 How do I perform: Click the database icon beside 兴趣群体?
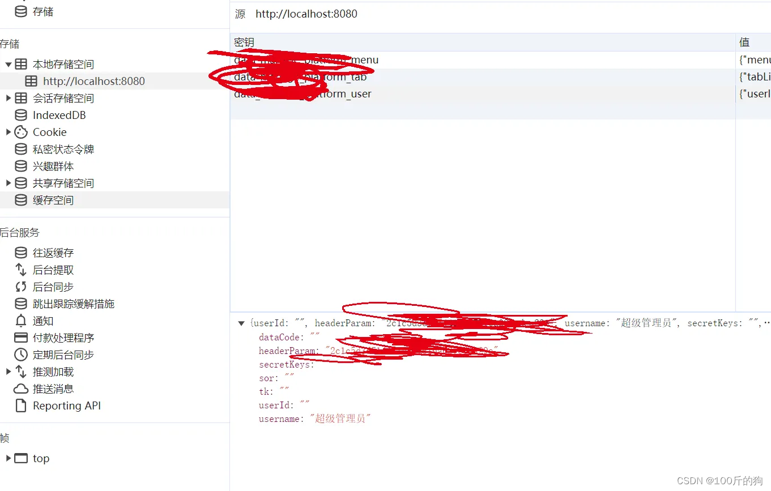coord(21,166)
